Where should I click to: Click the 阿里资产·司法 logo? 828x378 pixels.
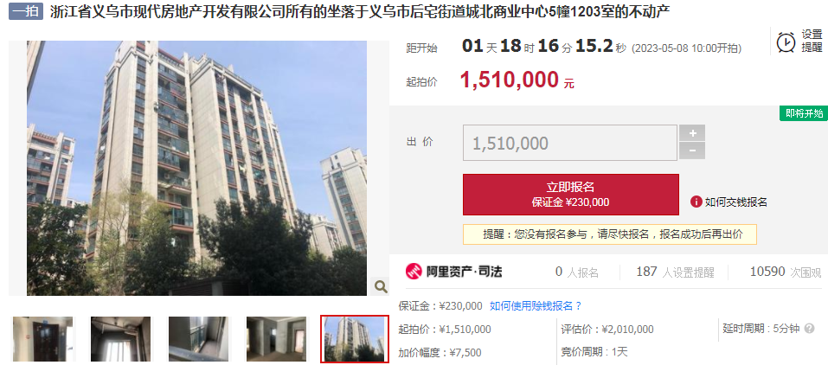pyautogui.click(x=453, y=272)
